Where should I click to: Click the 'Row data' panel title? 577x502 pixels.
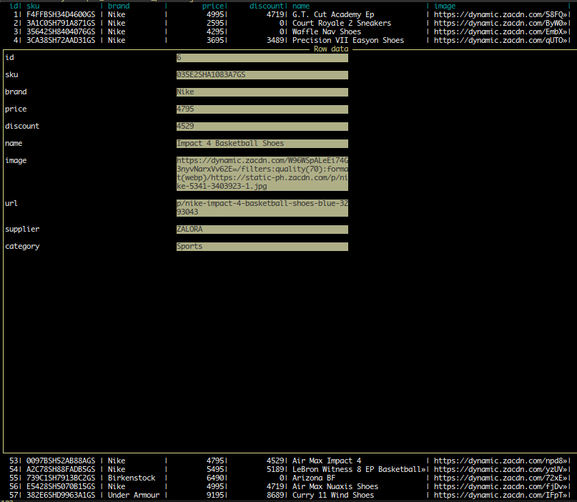[331, 49]
